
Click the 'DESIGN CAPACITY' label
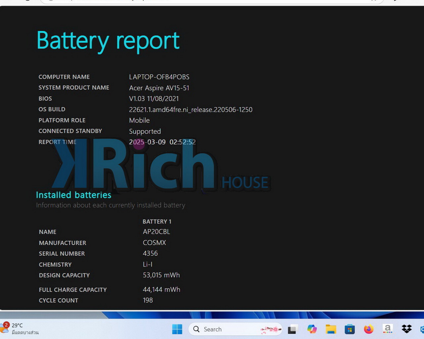tap(64, 275)
